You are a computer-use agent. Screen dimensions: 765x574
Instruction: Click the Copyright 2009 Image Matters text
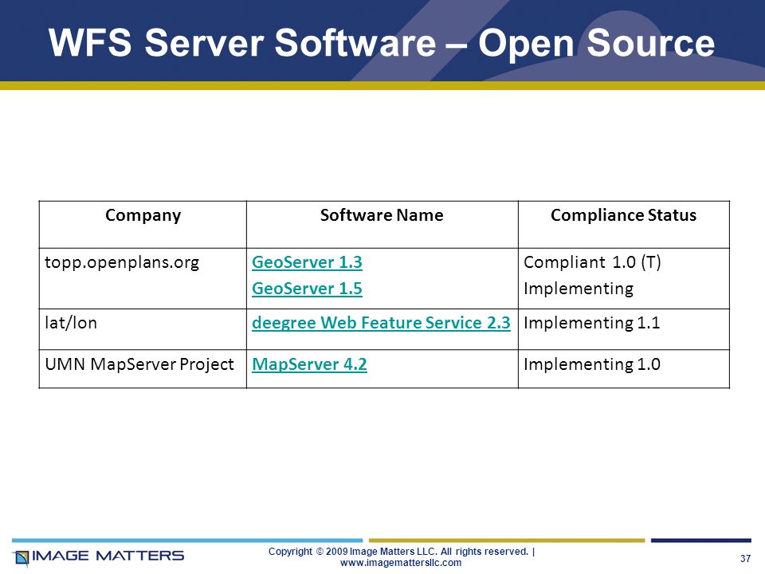402,552
